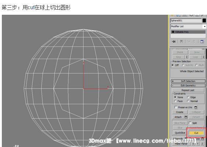This screenshot has height=147, width=207.
Task: Select Editable Poly in the modifier stack
Action: [x=188, y=32]
